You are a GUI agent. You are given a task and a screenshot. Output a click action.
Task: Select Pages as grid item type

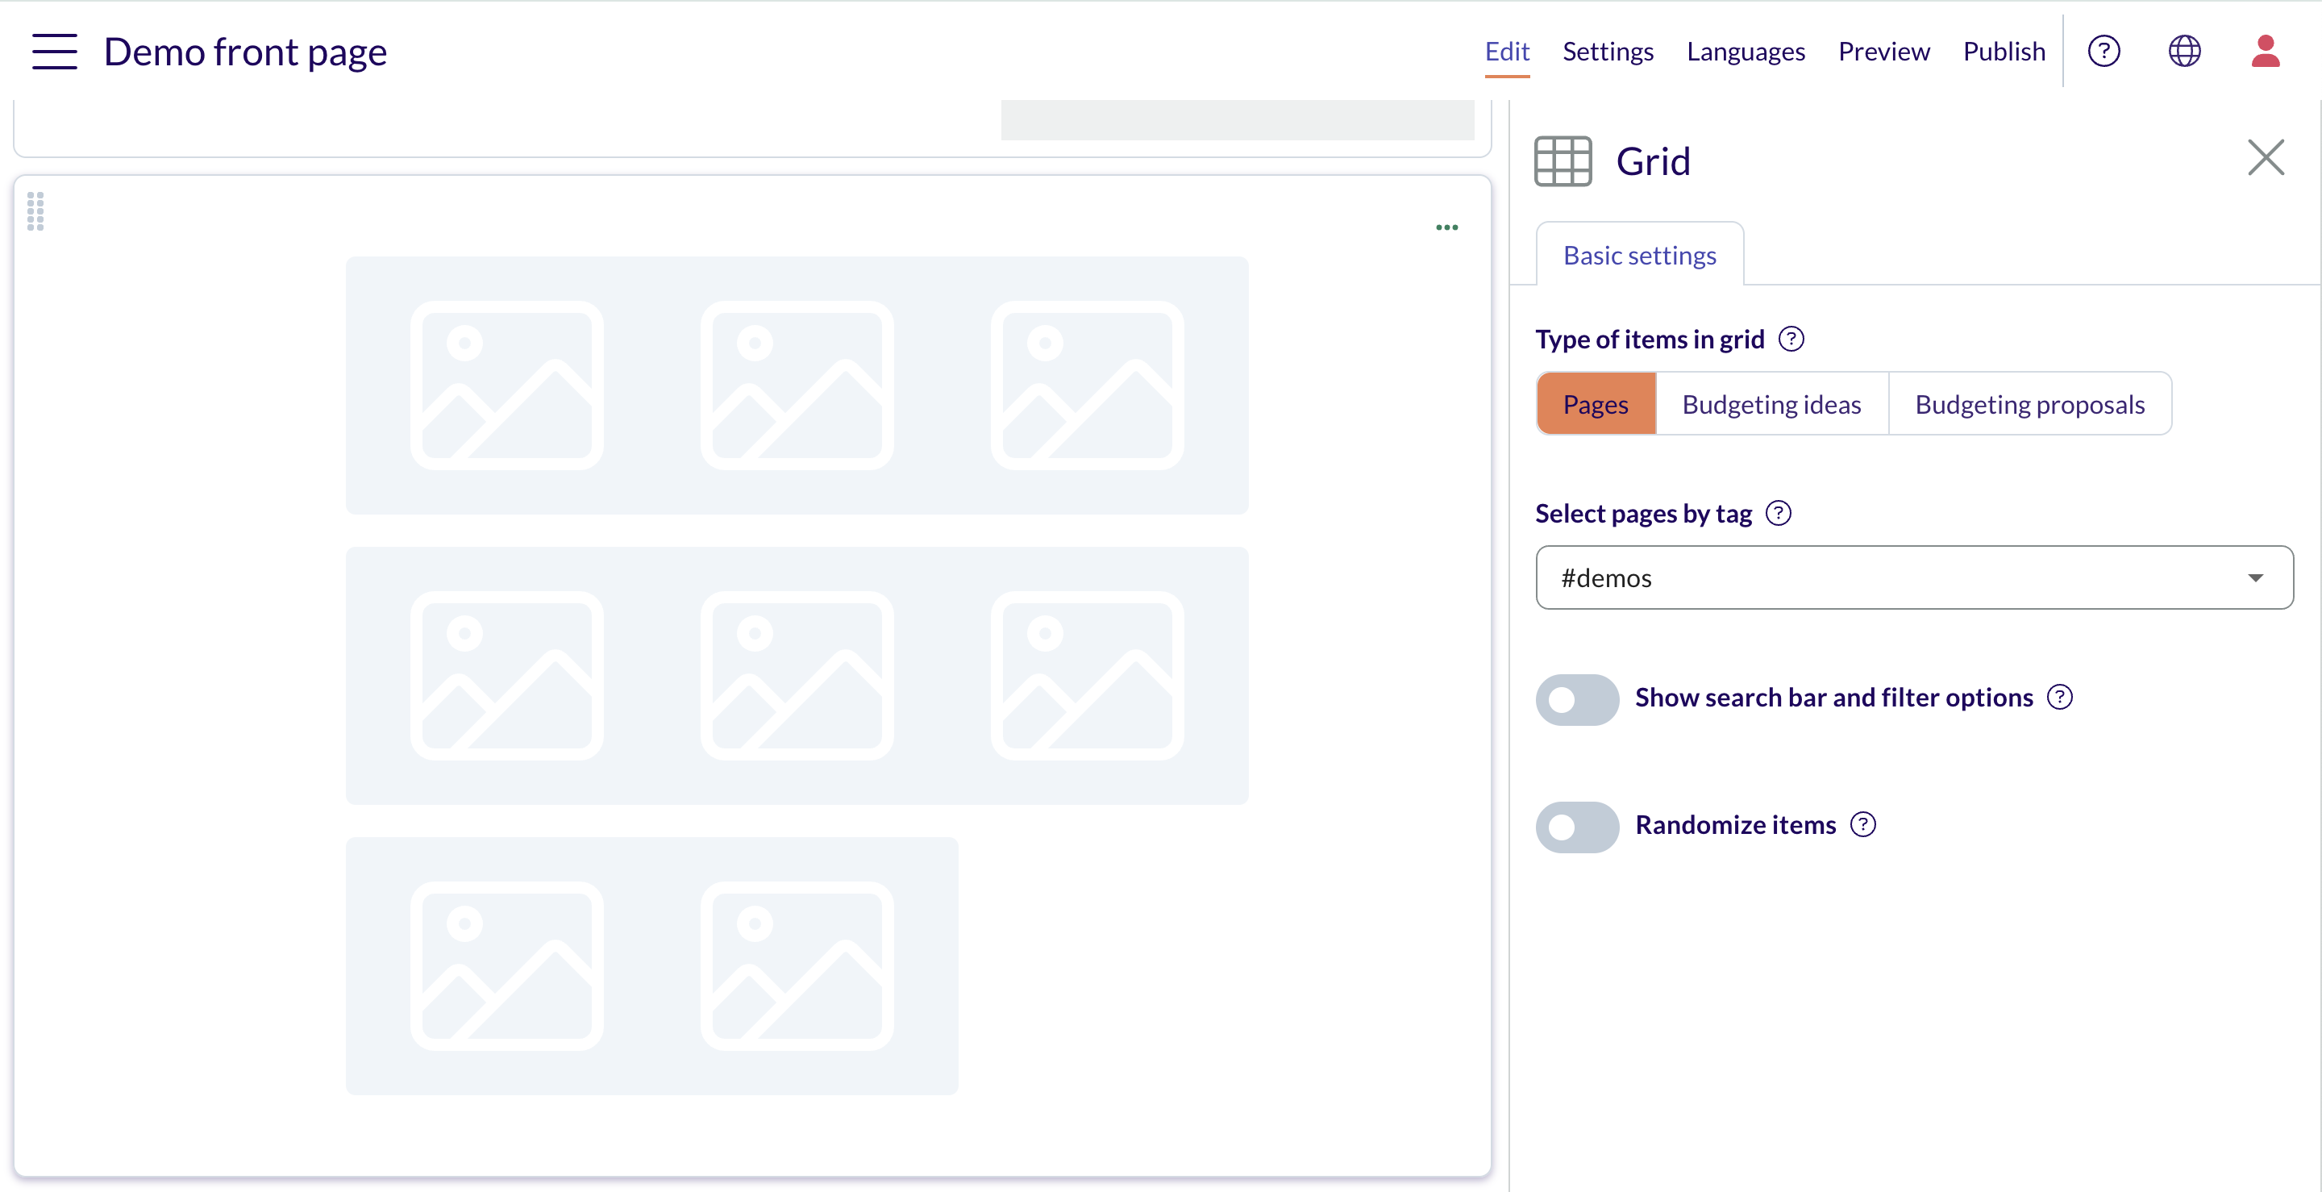click(1596, 404)
